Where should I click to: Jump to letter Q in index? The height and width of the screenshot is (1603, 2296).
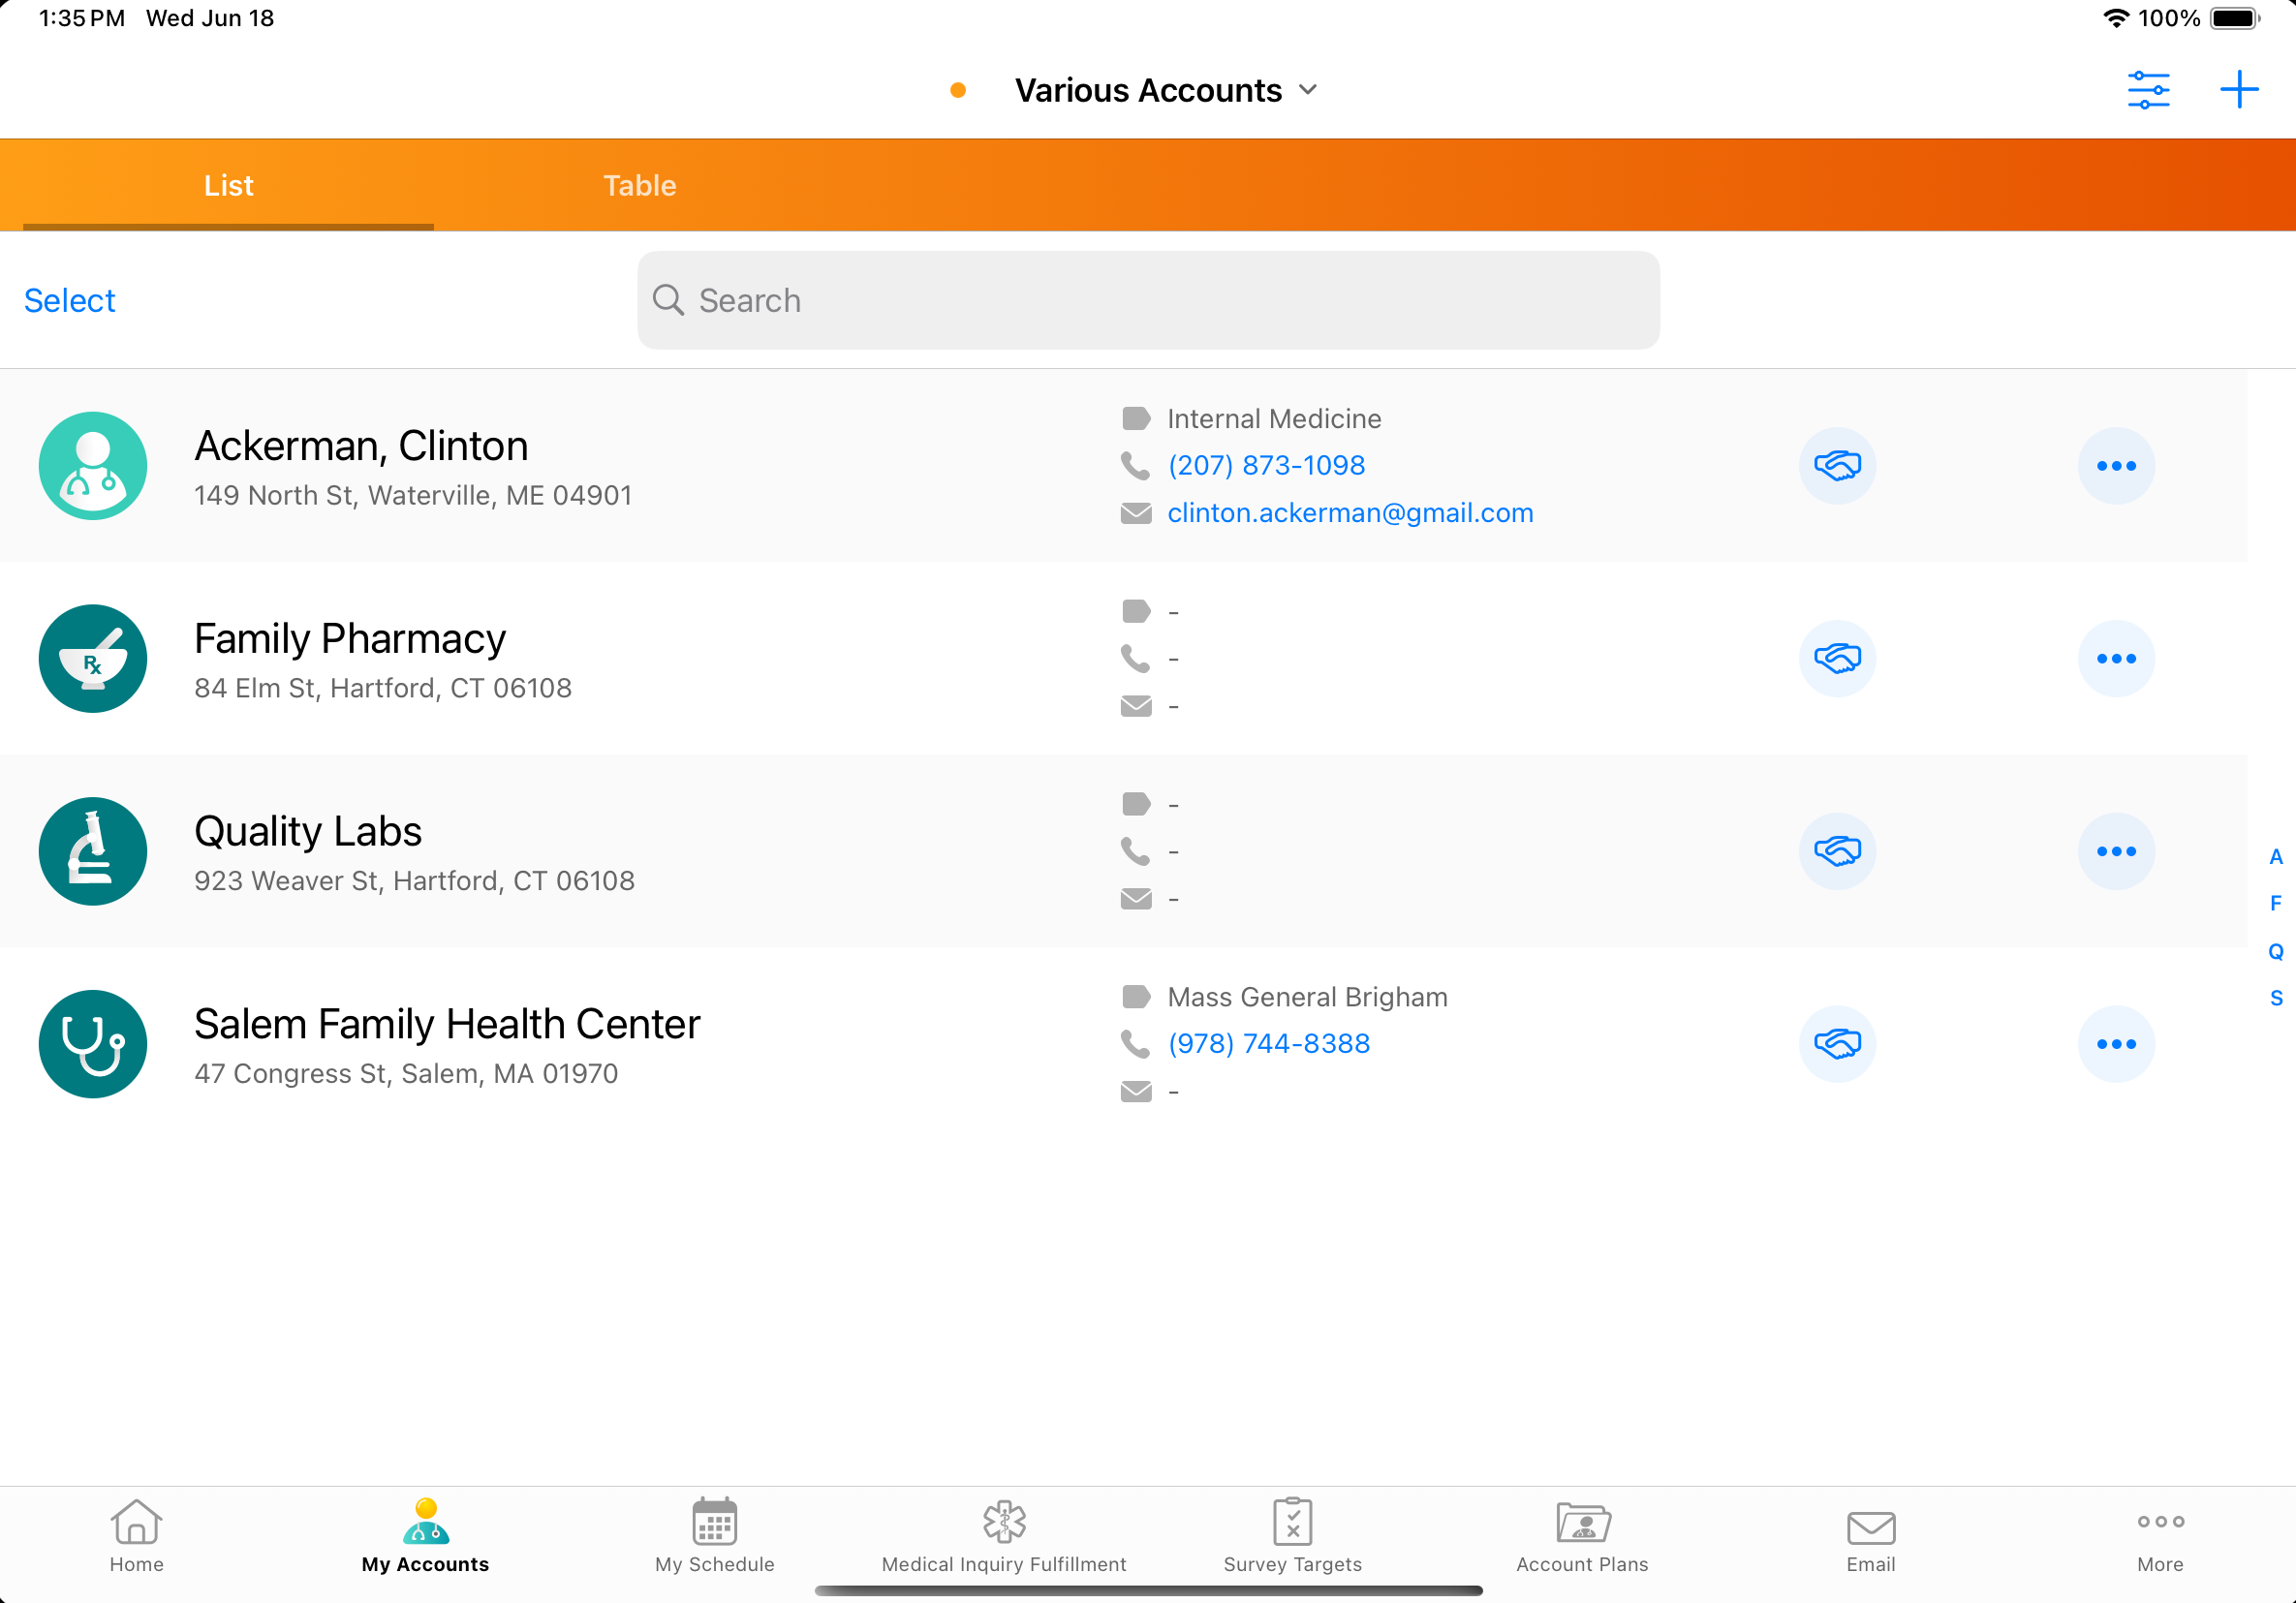pos(2275,951)
